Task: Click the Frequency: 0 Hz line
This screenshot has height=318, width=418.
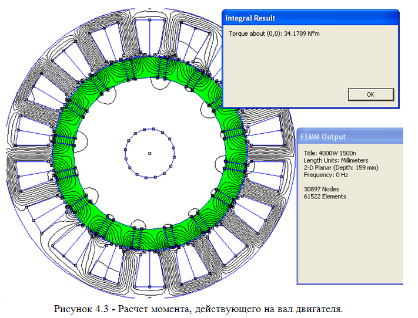Action: pyautogui.click(x=325, y=174)
